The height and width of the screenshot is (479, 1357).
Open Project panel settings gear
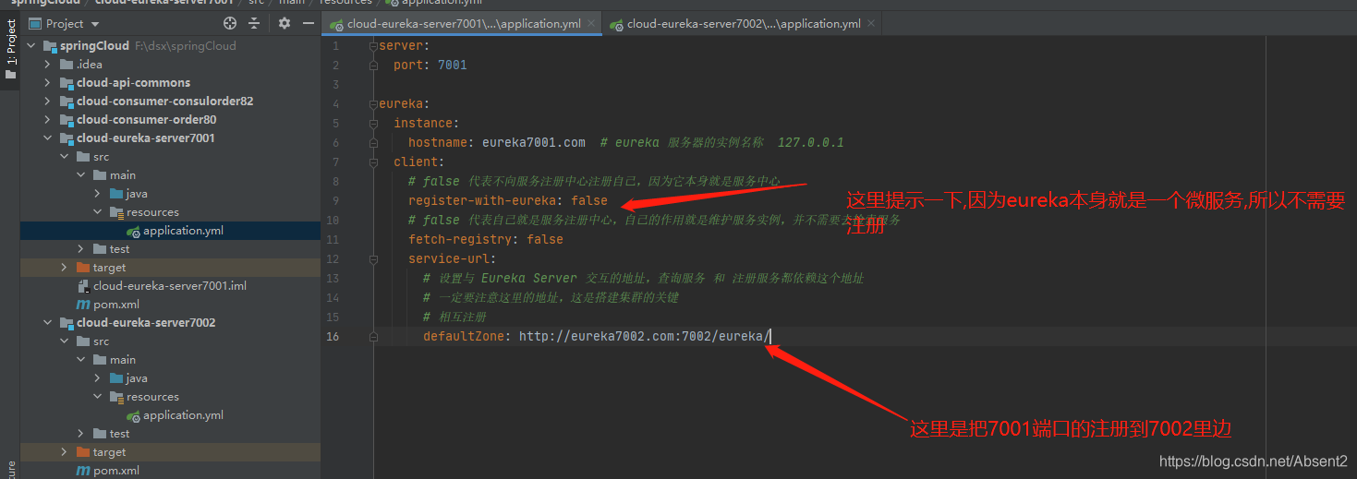click(285, 23)
